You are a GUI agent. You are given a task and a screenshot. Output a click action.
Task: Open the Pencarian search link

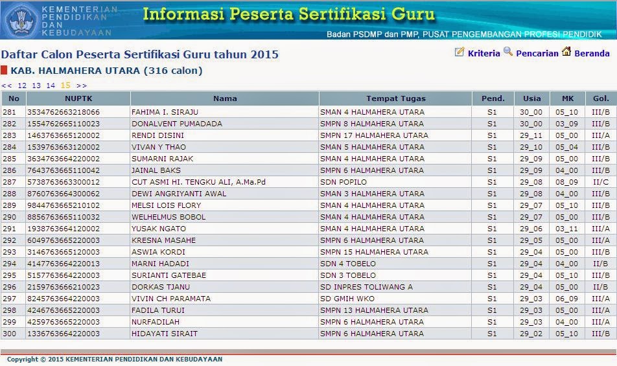pos(537,54)
